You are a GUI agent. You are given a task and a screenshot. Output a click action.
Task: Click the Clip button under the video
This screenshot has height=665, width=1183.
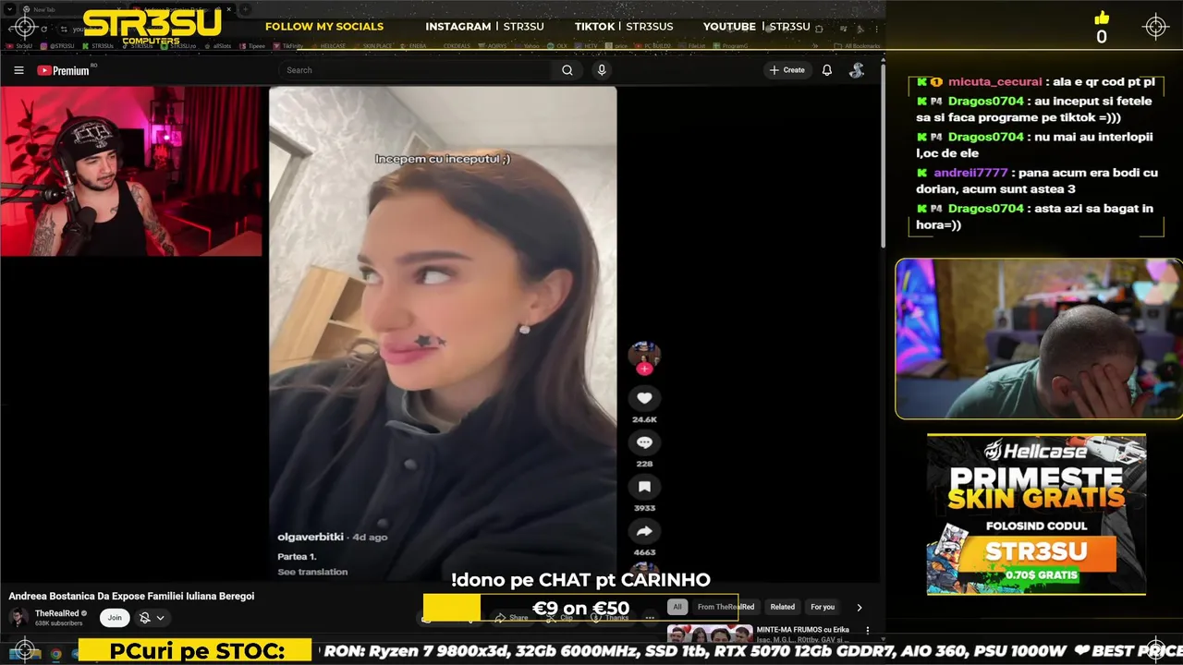(x=560, y=618)
